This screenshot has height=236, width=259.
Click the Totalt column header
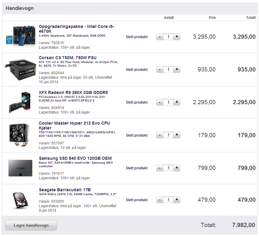[251, 18]
